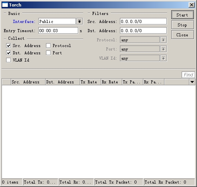This screenshot has height=187, width=197.
Task: Enable the Collect Protocol checkbox
Action: coord(48,46)
